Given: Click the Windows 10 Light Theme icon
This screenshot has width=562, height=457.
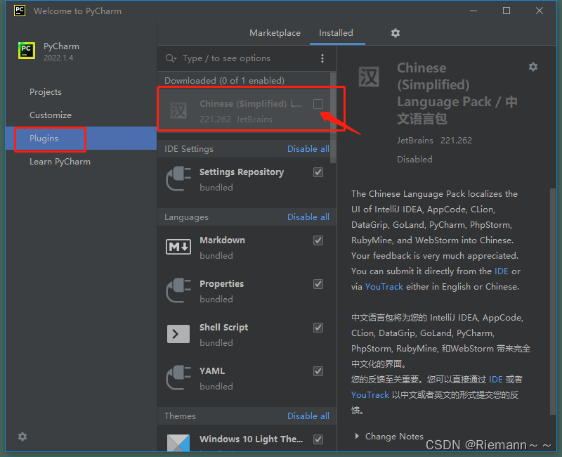Looking at the screenshot, I should [x=178, y=444].
